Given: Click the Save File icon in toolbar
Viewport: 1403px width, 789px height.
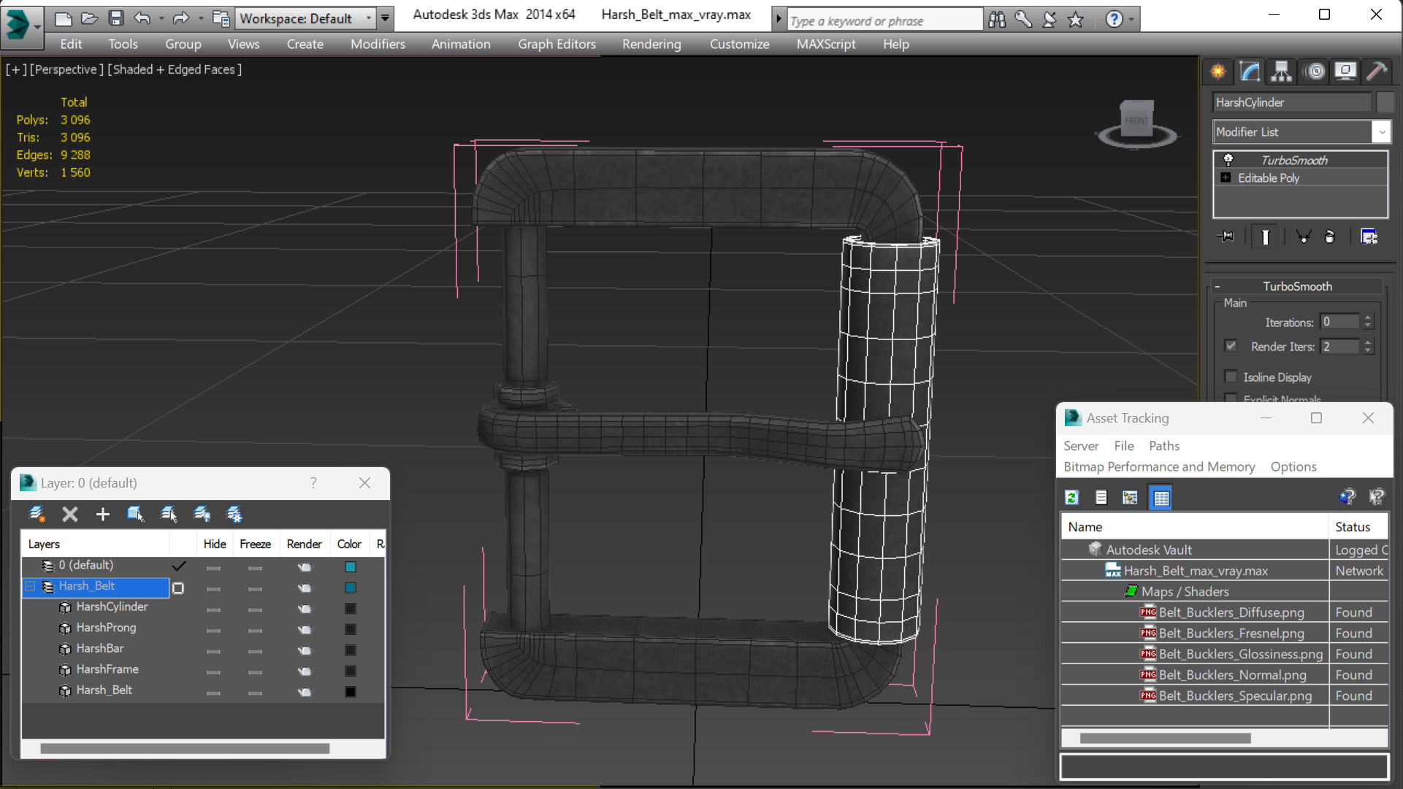Looking at the screenshot, I should coord(115,18).
